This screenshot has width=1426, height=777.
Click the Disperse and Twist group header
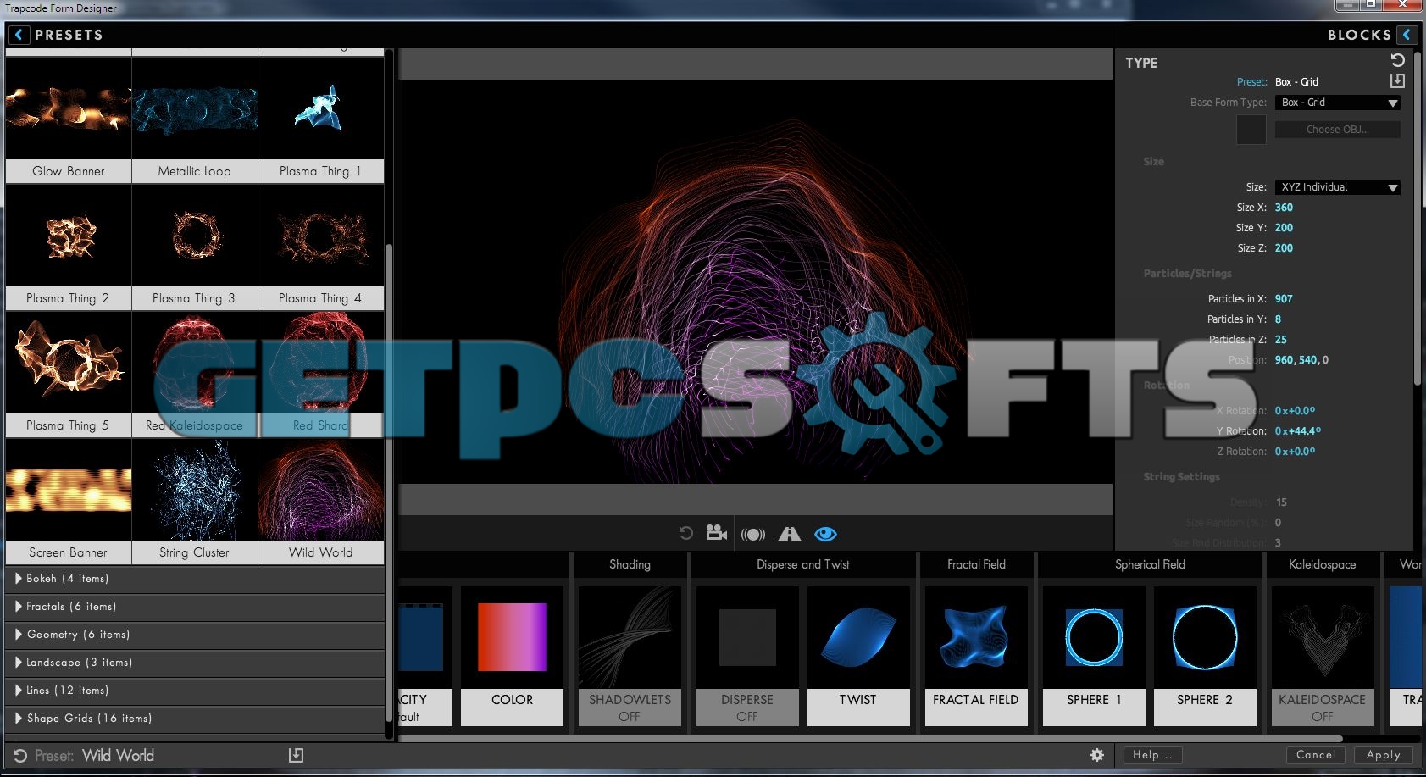803,564
